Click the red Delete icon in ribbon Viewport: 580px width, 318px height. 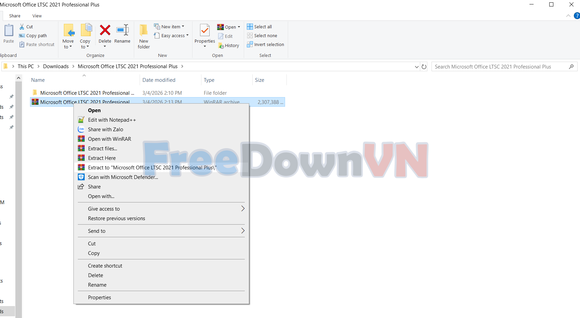point(105,31)
